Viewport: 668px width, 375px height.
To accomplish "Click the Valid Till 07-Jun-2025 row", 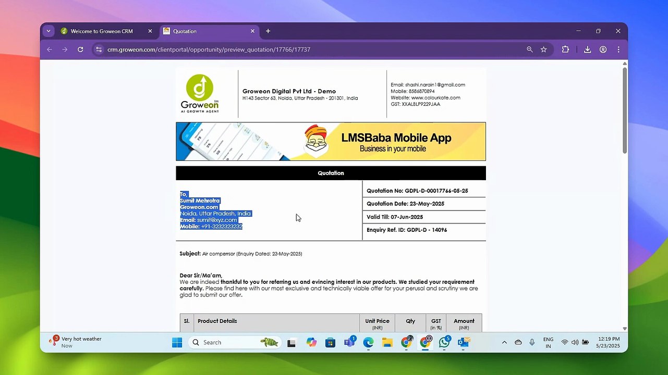I will point(424,217).
